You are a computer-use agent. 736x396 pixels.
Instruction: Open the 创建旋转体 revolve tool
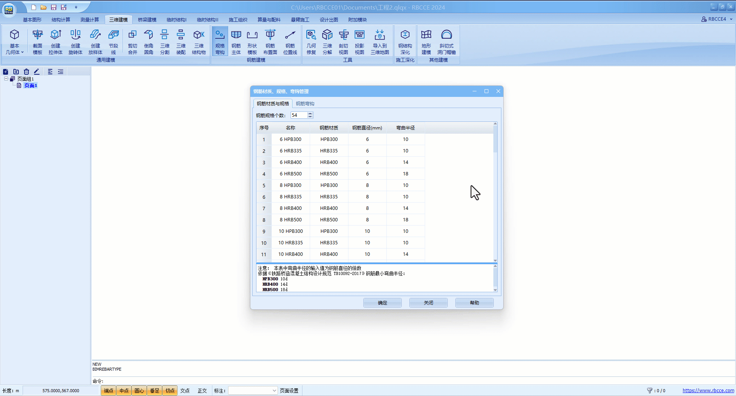[76, 41]
